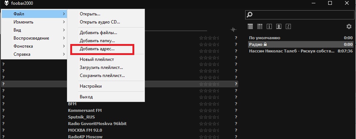Select the Kommersant FM station
This screenshot has width=356, height=139.
tap(119, 110)
